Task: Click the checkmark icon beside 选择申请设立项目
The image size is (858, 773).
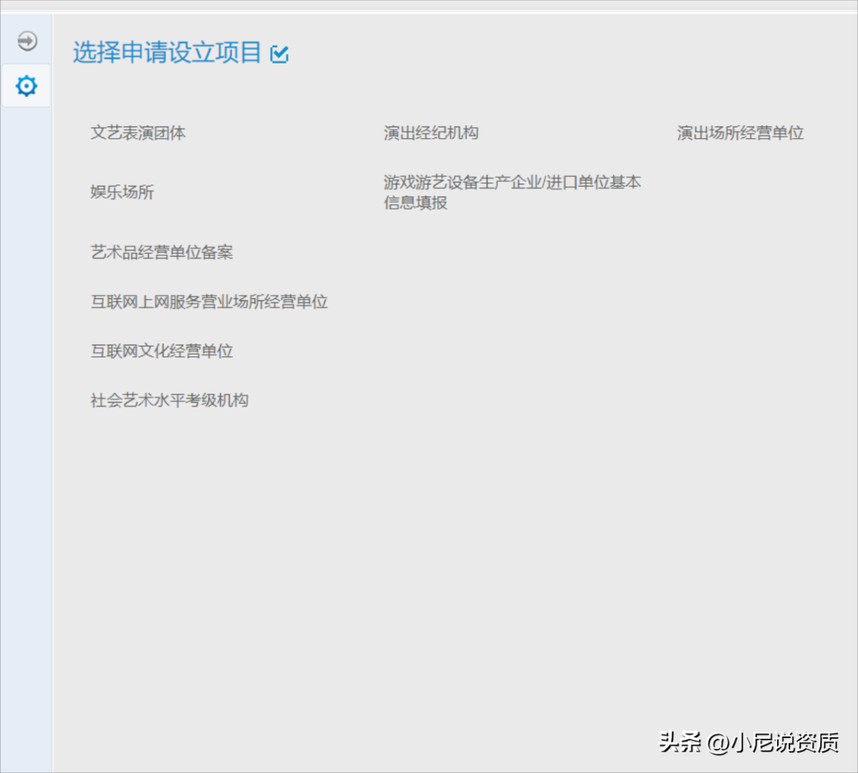Action: [280, 54]
